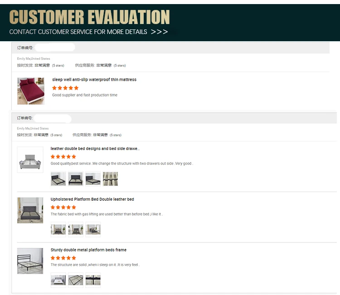Click 'The structure are solid' review text
The height and width of the screenshot is (295, 340).
tap(95, 265)
